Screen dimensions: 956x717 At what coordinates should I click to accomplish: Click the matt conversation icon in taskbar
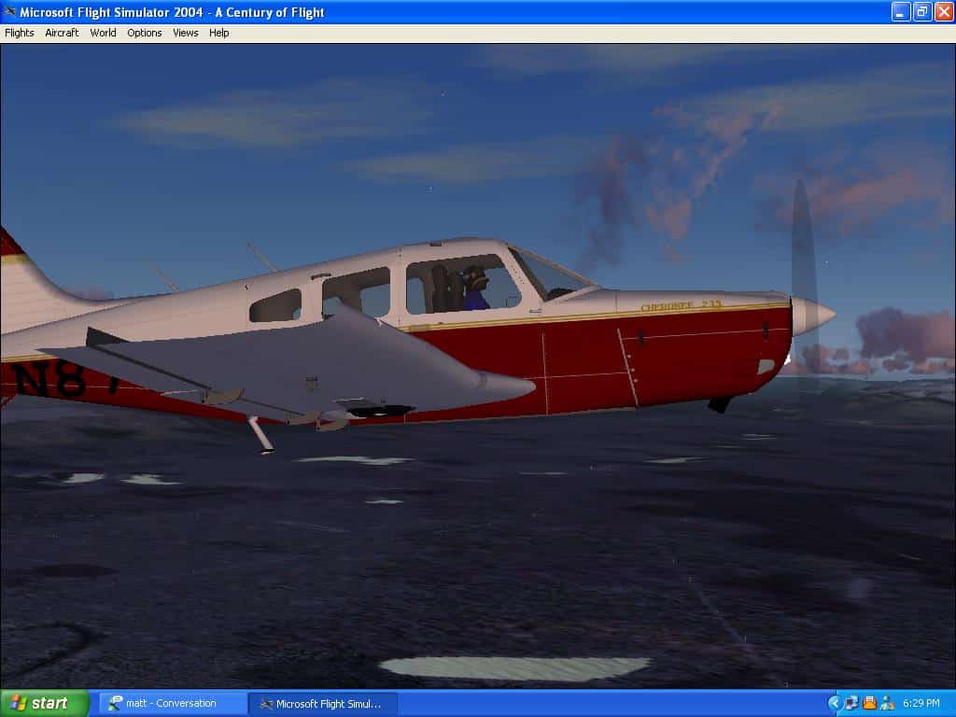tap(115, 703)
